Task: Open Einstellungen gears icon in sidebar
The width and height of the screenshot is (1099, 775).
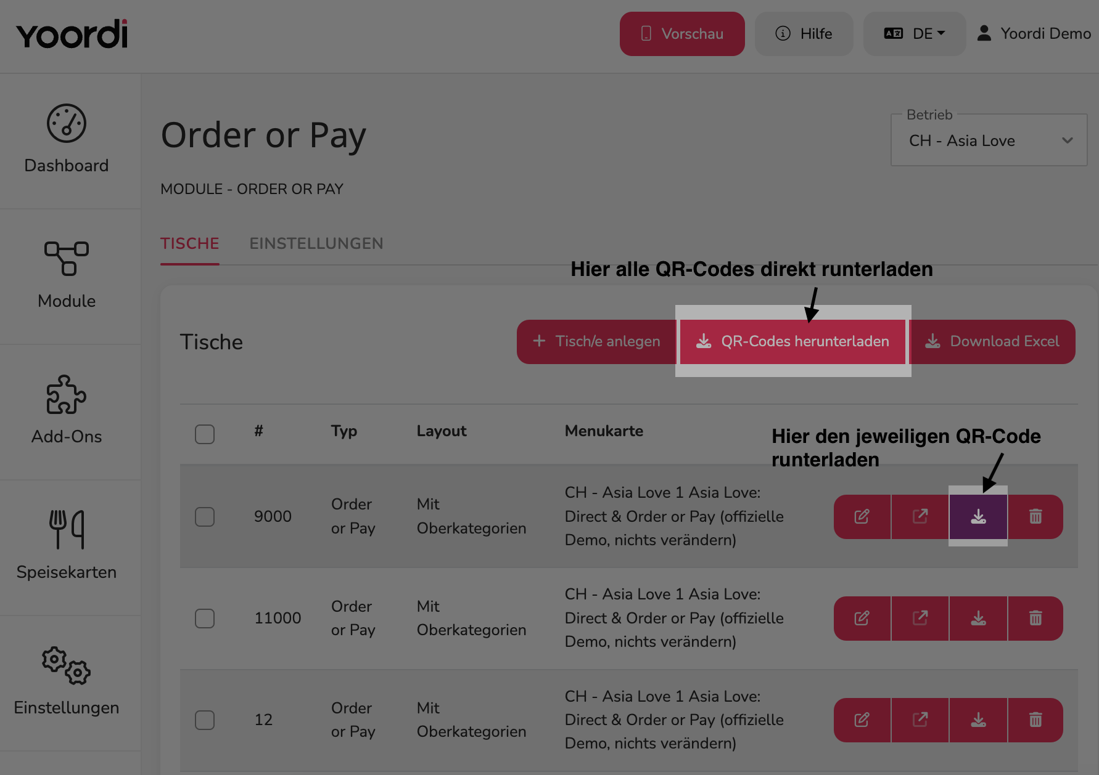Action: (67, 665)
